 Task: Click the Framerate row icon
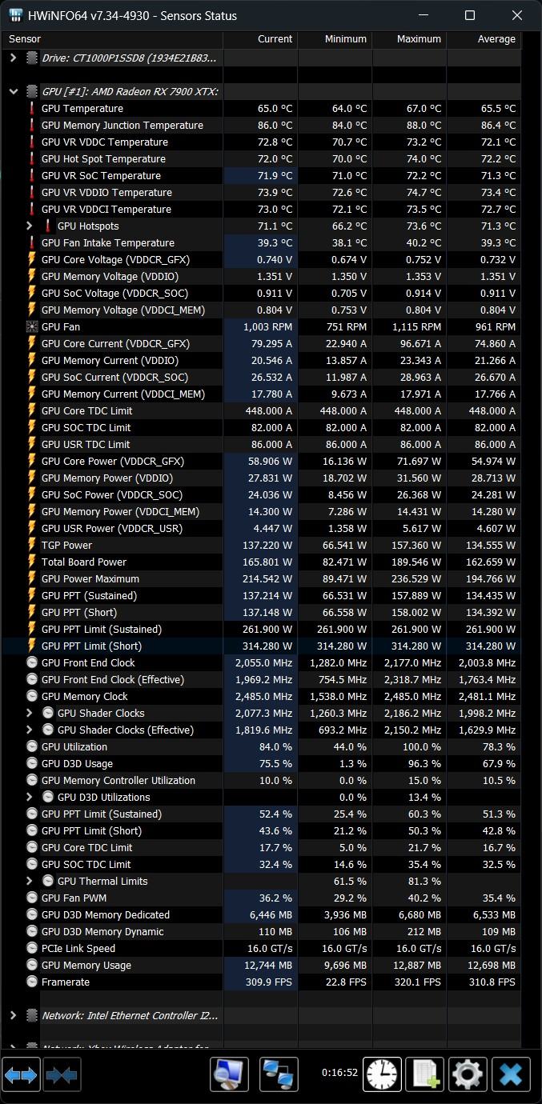click(x=32, y=982)
